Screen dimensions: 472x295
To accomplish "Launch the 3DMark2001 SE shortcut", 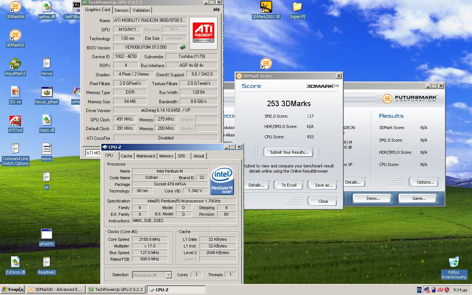I will coord(266,10).
